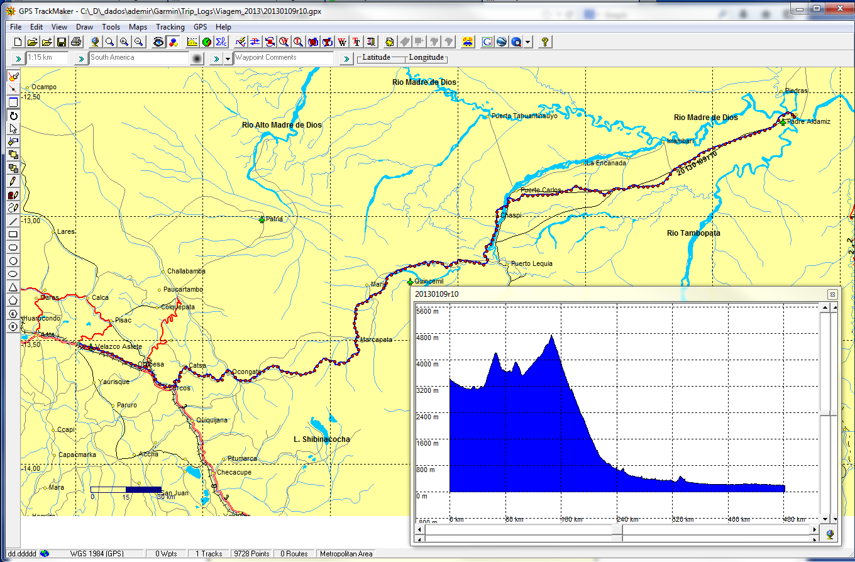This screenshot has width=855, height=562.
Task: Open the Tracking menu
Action: tap(170, 27)
